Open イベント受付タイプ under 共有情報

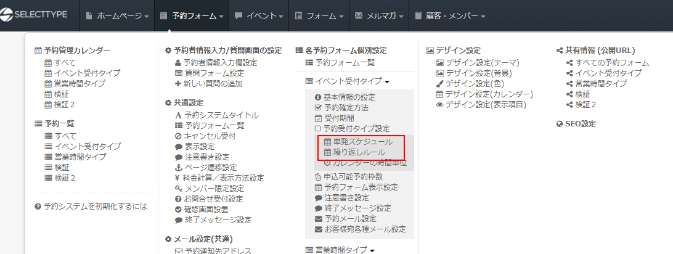coord(604,73)
